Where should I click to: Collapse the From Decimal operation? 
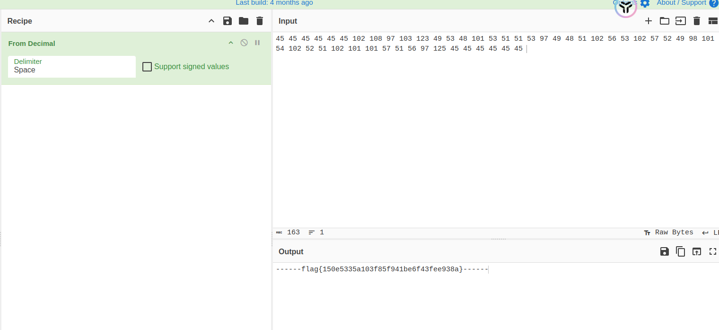(x=231, y=43)
